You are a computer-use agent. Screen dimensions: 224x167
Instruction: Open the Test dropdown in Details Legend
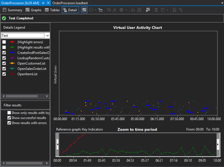pos(47,36)
